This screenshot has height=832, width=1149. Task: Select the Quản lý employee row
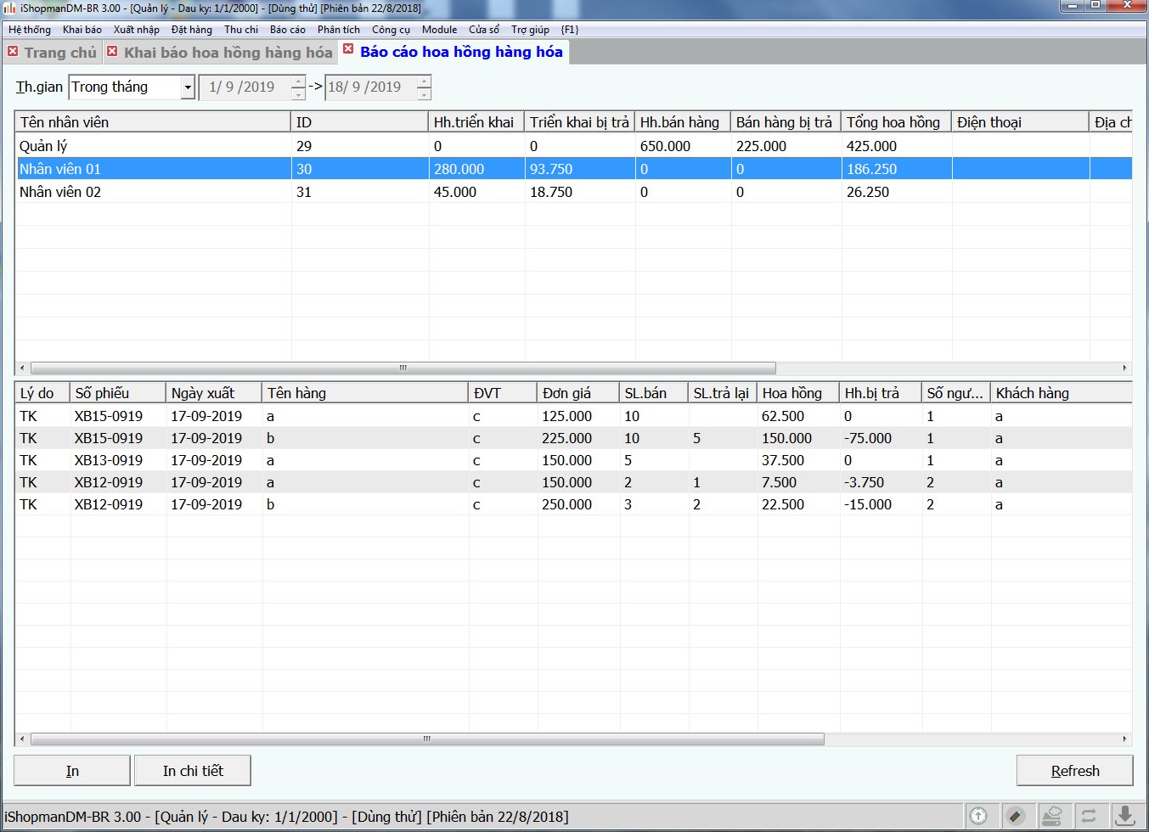tap(573, 146)
